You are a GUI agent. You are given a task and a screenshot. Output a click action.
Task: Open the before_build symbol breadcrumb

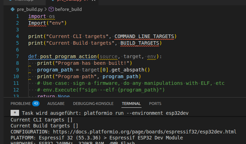point(68,10)
